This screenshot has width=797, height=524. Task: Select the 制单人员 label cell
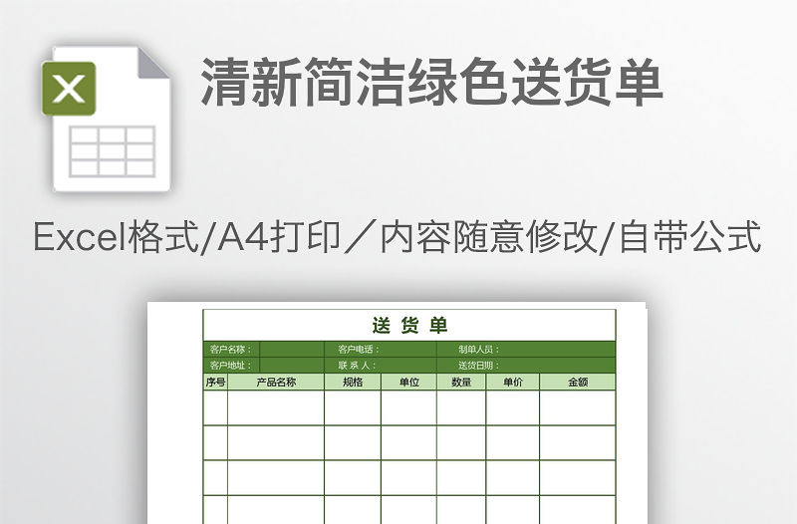[526, 349]
